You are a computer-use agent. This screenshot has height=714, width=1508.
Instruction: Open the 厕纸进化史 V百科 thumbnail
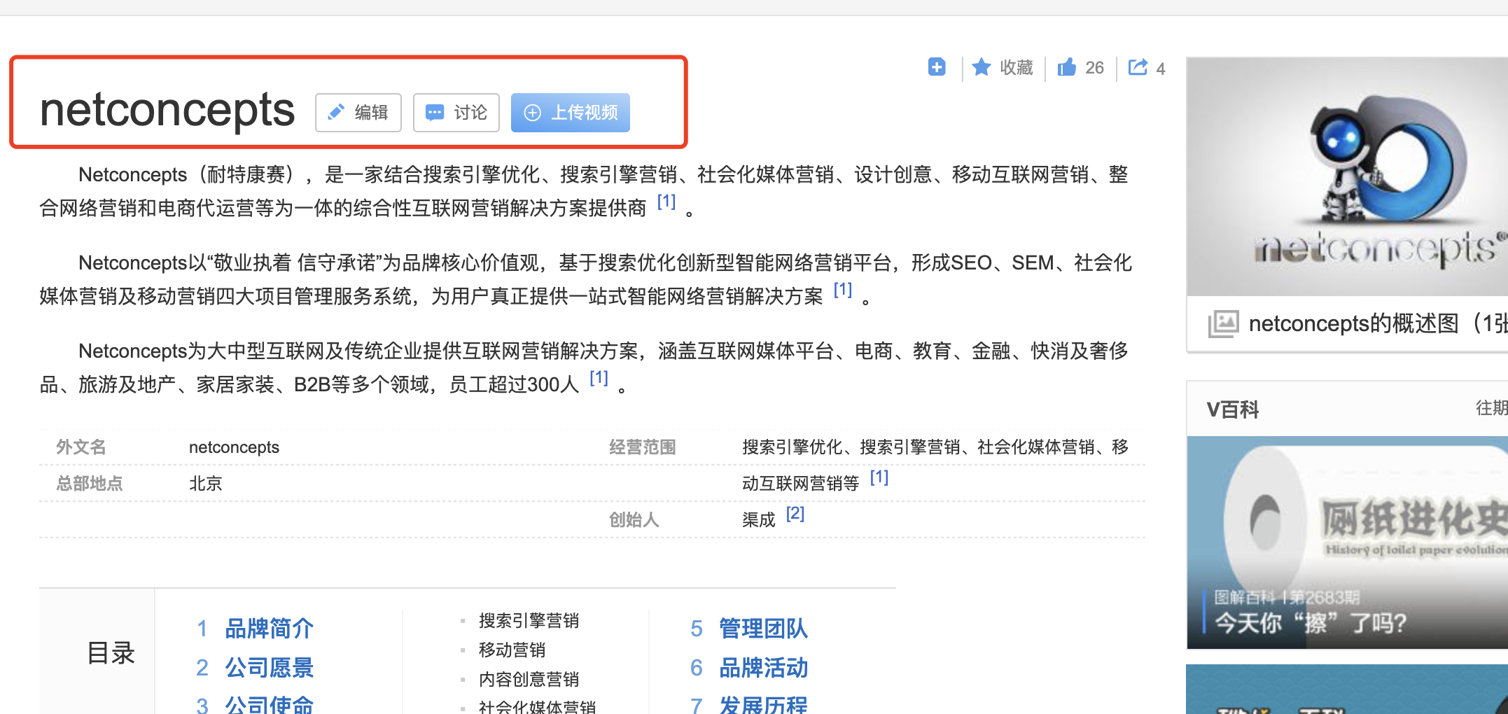tap(1347, 542)
